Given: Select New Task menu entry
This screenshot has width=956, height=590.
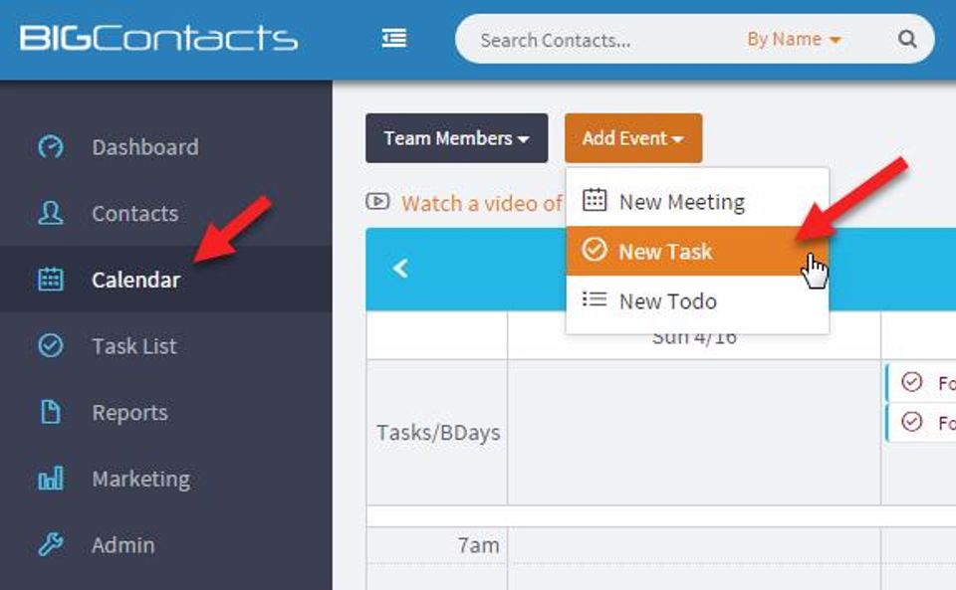Looking at the screenshot, I should tap(665, 252).
